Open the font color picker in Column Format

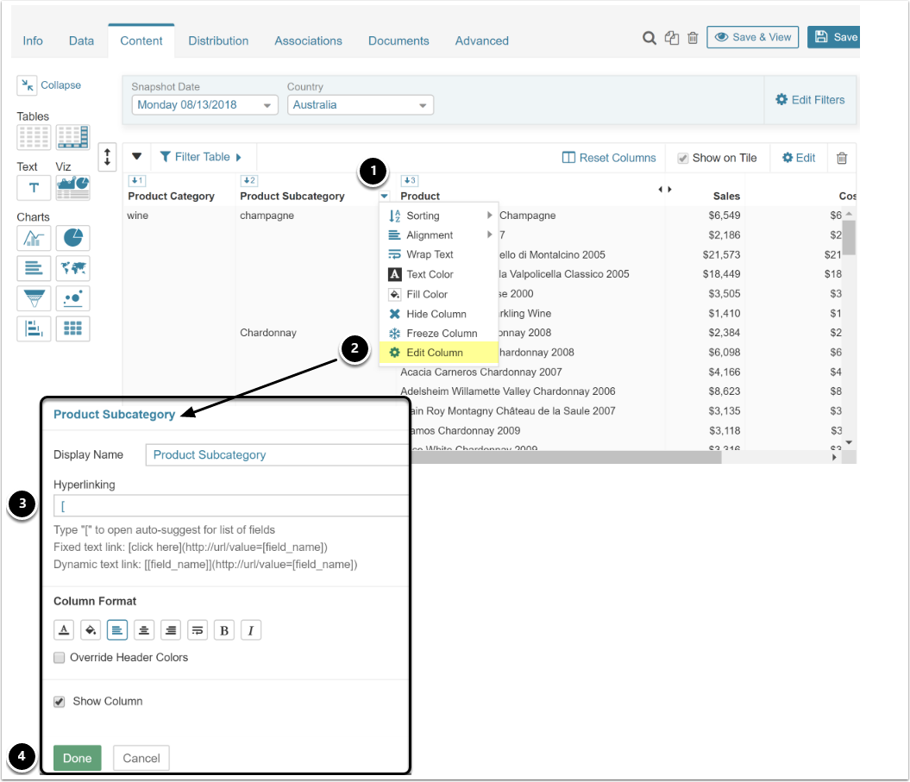pos(64,630)
